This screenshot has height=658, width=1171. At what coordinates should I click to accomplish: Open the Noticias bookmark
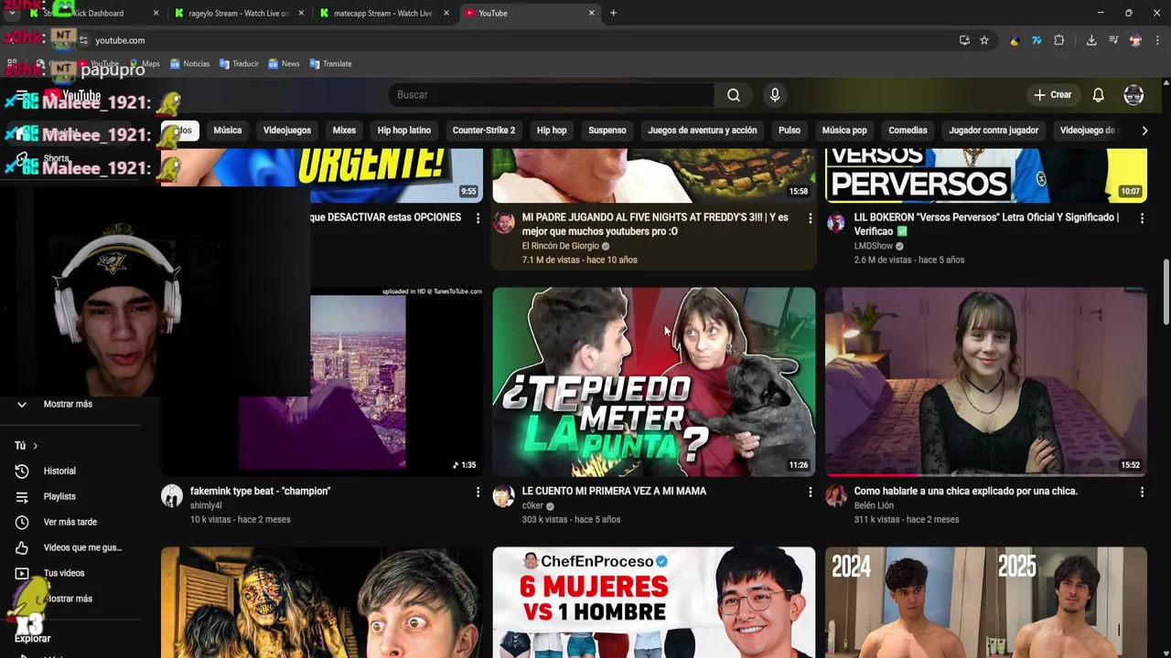[189, 64]
